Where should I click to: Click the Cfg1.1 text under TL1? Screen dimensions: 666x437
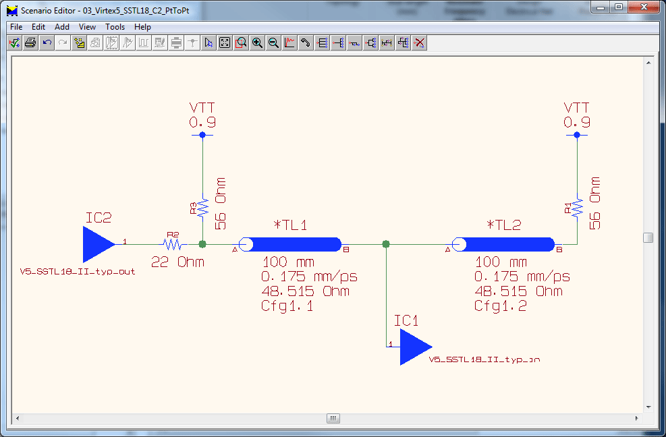click(x=287, y=305)
